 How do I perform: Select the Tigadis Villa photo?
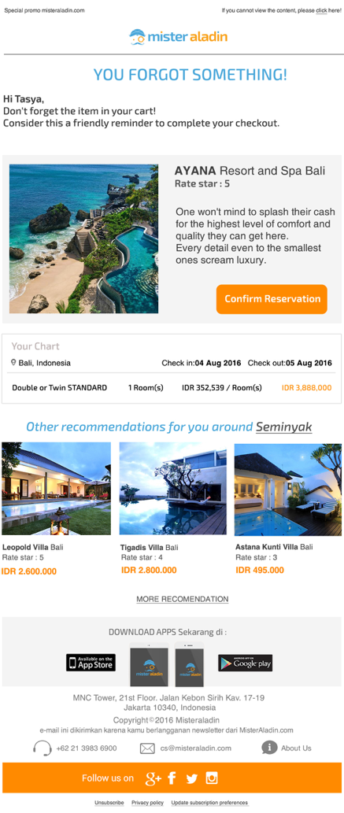(x=172, y=489)
